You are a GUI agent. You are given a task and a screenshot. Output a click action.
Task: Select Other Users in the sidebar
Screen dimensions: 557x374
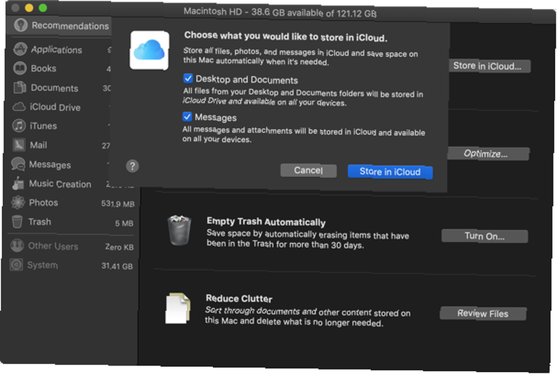71,246
